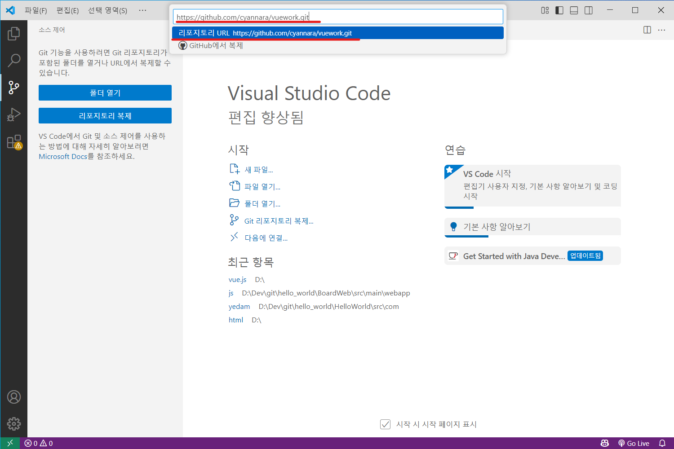Viewport: 674px width, 449px height.
Task: Click the remote window status icon
Action: [10, 443]
